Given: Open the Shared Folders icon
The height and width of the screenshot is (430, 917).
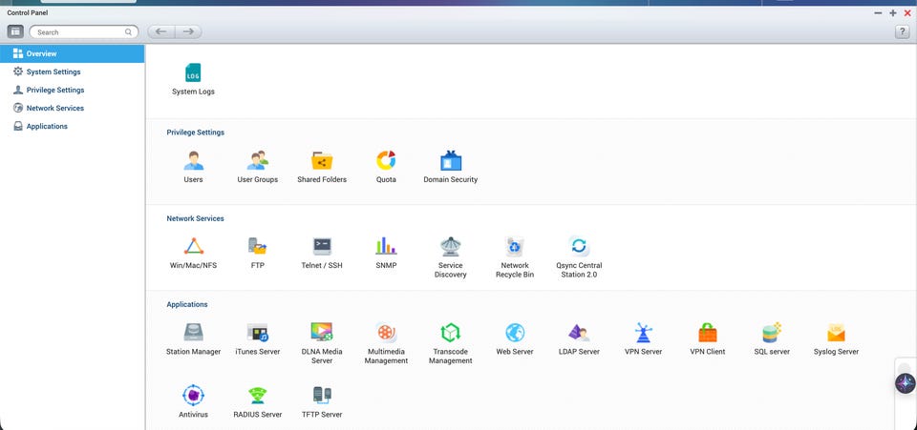Looking at the screenshot, I should 322,161.
